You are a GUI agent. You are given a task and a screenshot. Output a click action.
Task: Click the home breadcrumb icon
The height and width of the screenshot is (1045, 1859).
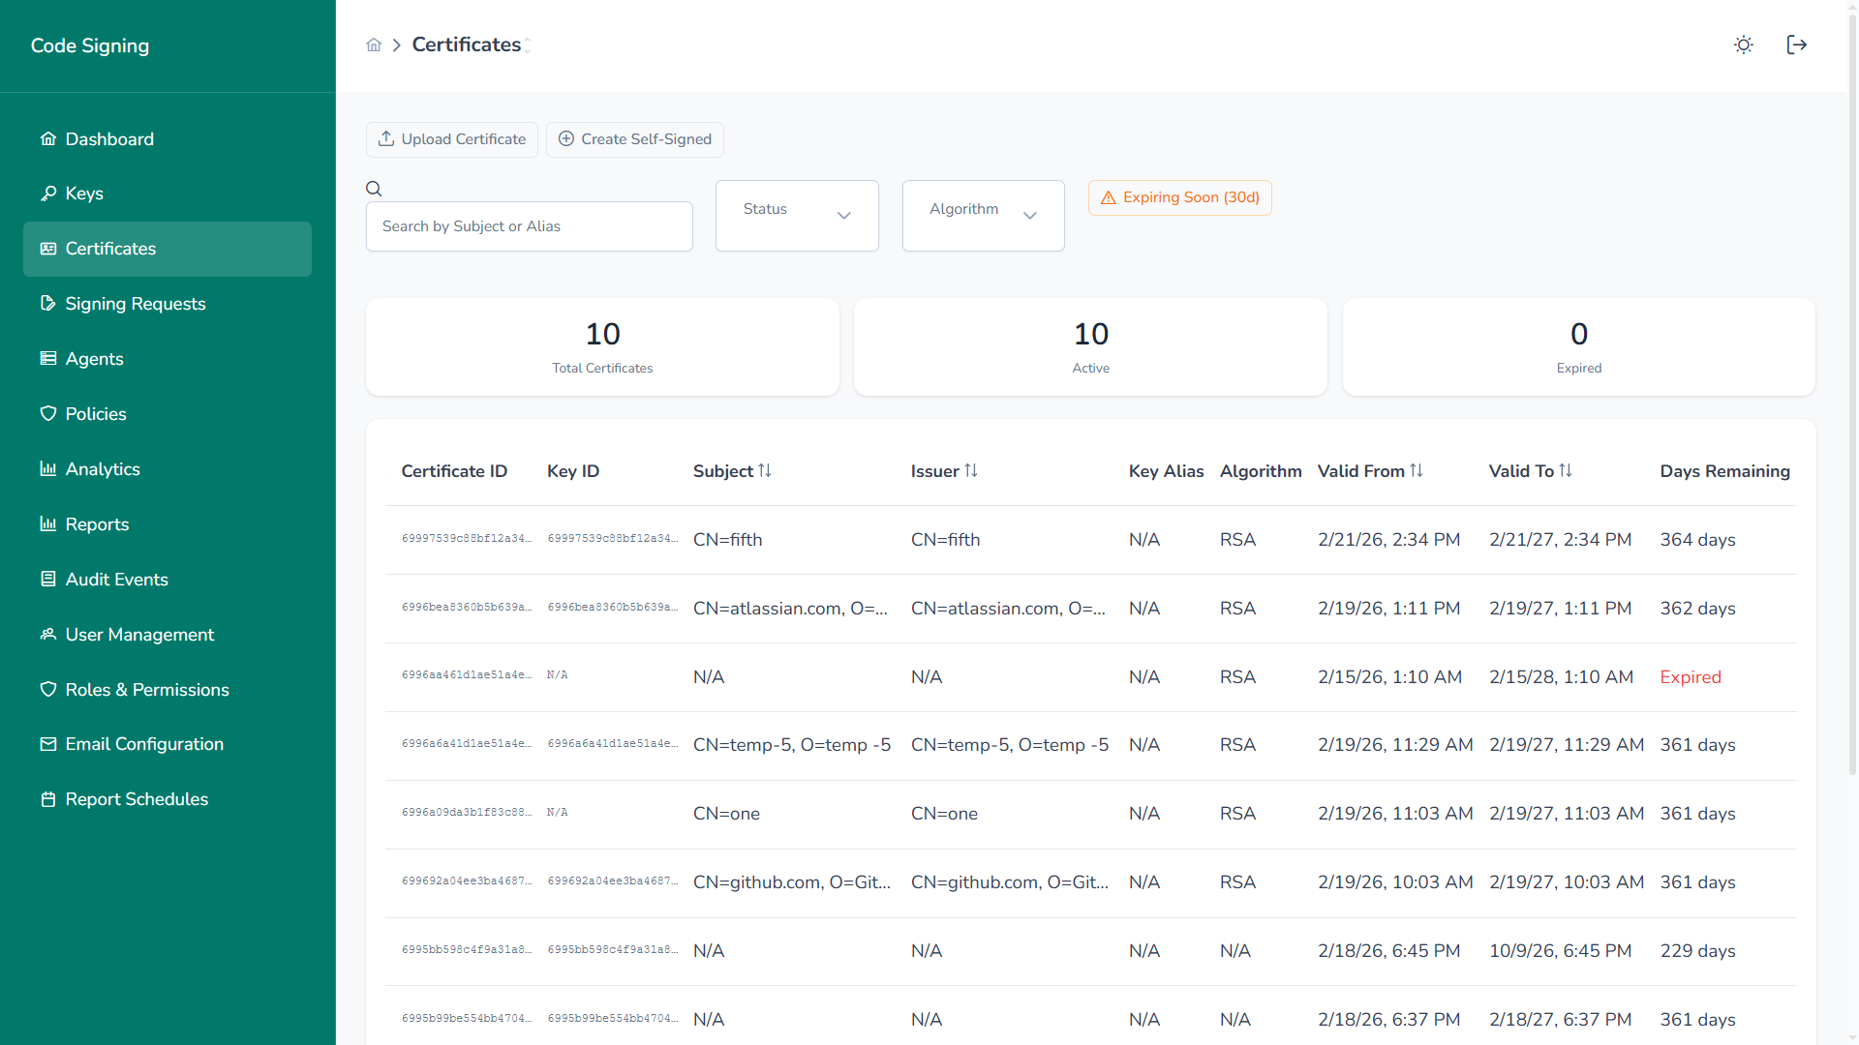pos(374,45)
